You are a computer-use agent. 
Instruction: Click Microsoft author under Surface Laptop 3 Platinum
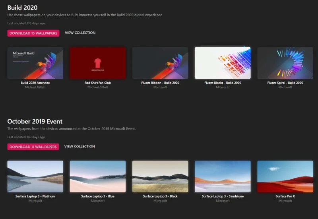pos(35,201)
